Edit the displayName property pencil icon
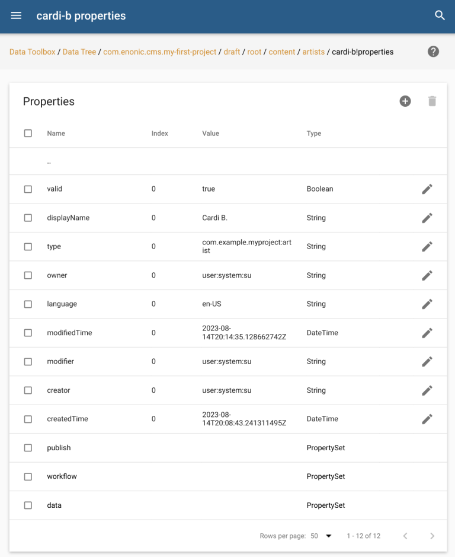 pyautogui.click(x=427, y=218)
